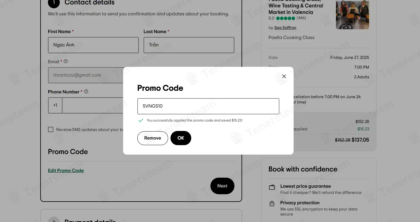Viewport: 420px width, 222px height.
Task: Toggle Receive SMS updates checkbox
Action: [51, 129]
